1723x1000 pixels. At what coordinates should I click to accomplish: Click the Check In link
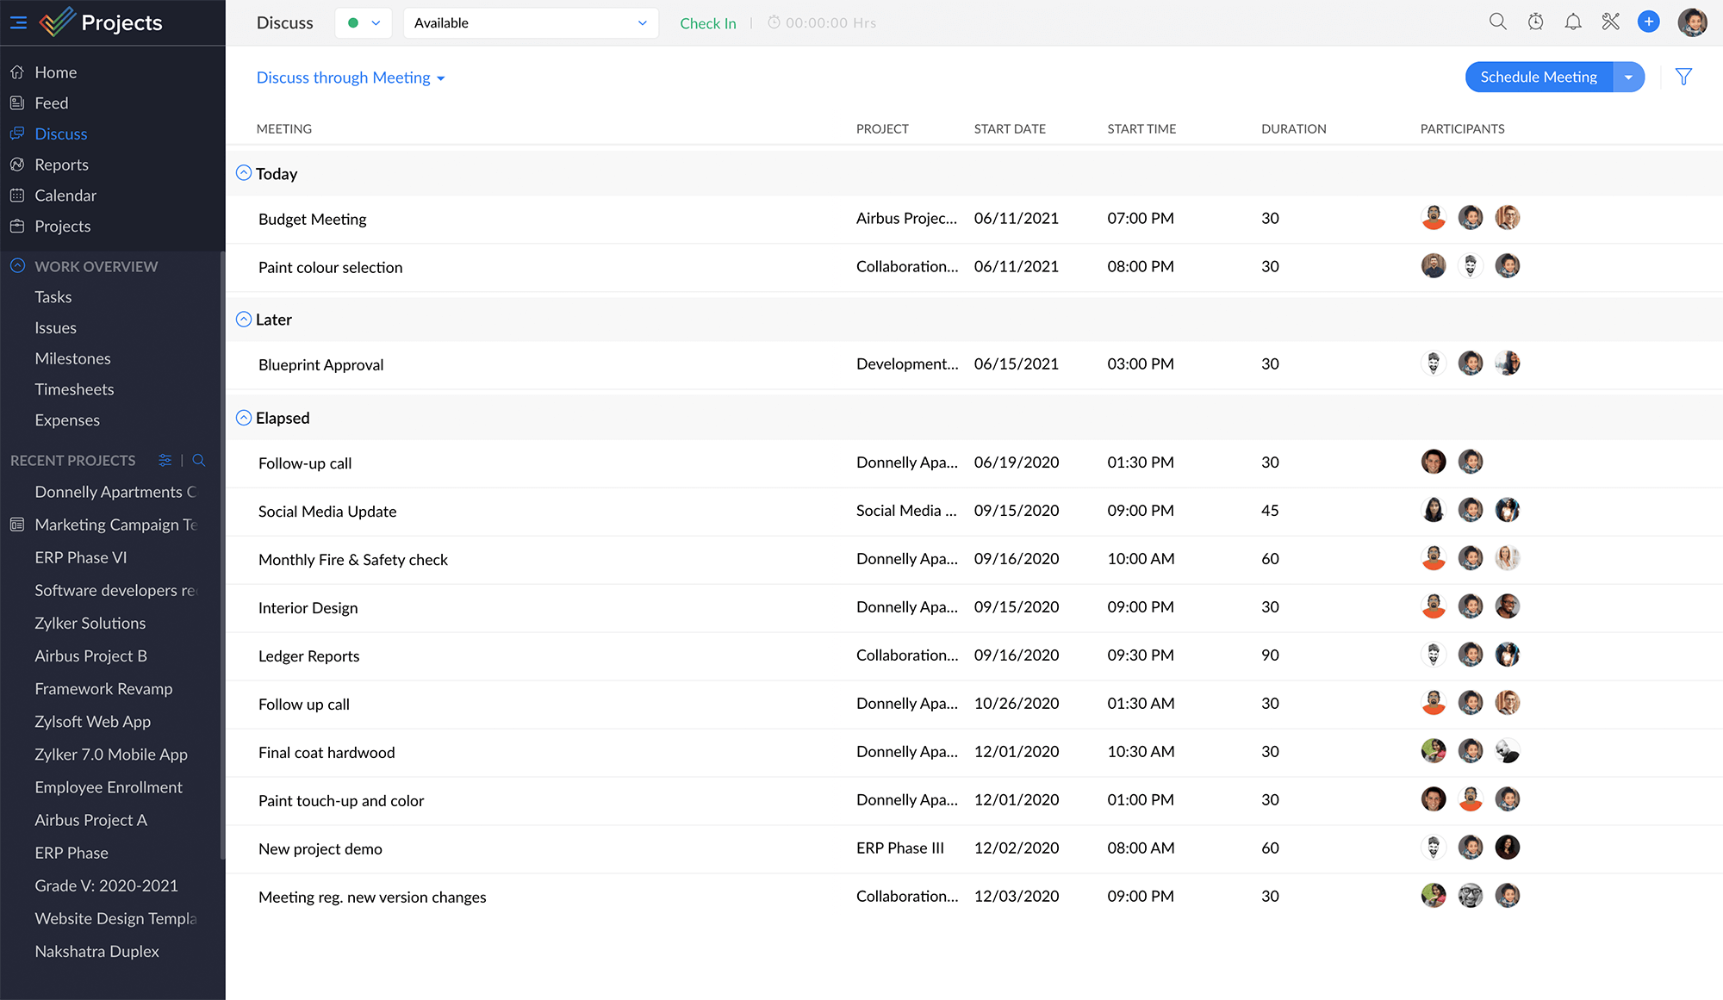tap(707, 23)
